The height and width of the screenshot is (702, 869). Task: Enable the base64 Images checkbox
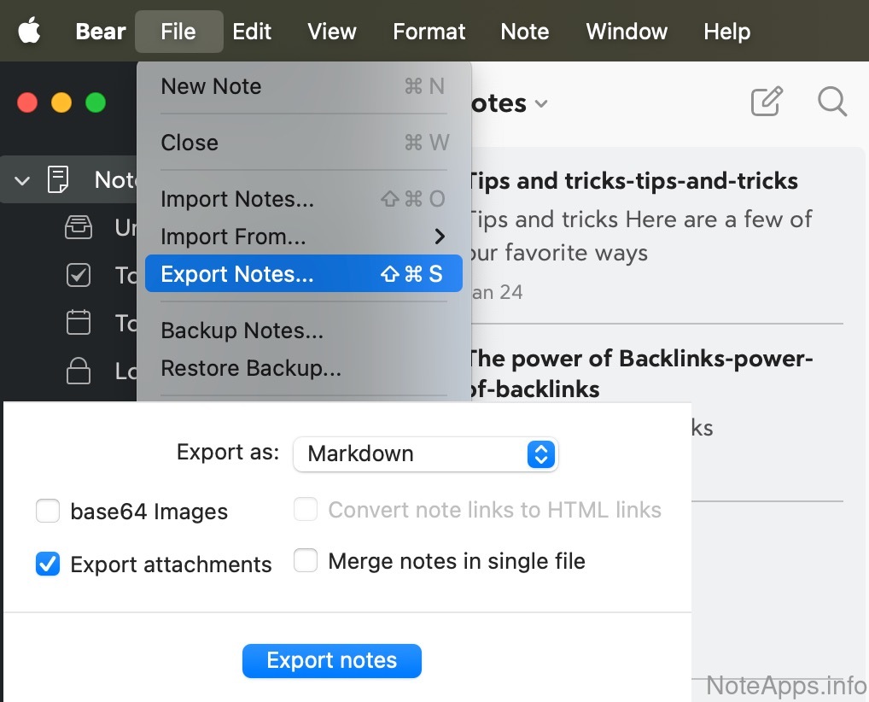(x=48, y=512)
